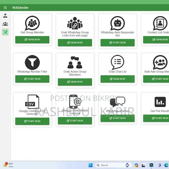Start Now under Google Contacts CSV Generator
The width and height of the screenshot is (169, 169).
(x=32, y=121)
